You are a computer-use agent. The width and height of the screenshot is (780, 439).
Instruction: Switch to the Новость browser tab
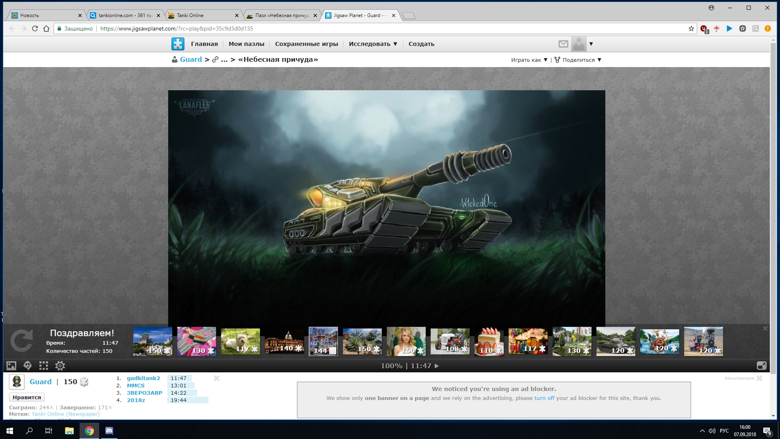(x=46, y=15)
